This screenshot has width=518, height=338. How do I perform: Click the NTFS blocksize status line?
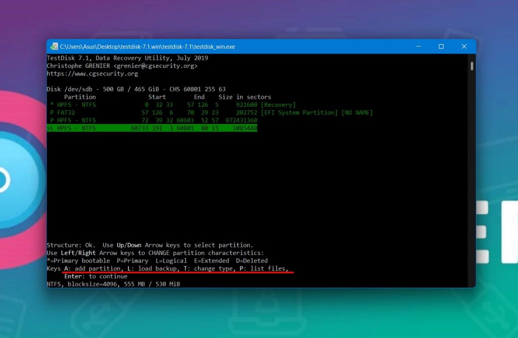pos(114,283)
